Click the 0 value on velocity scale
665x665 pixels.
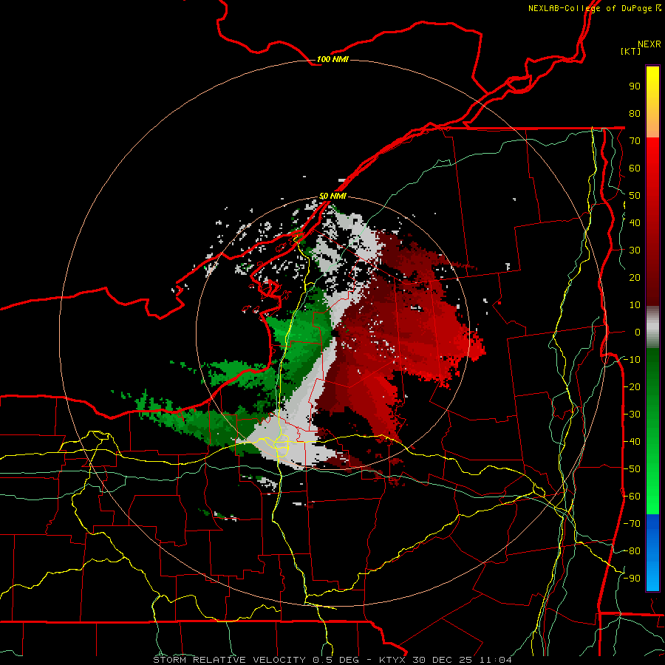click(638, 332)
